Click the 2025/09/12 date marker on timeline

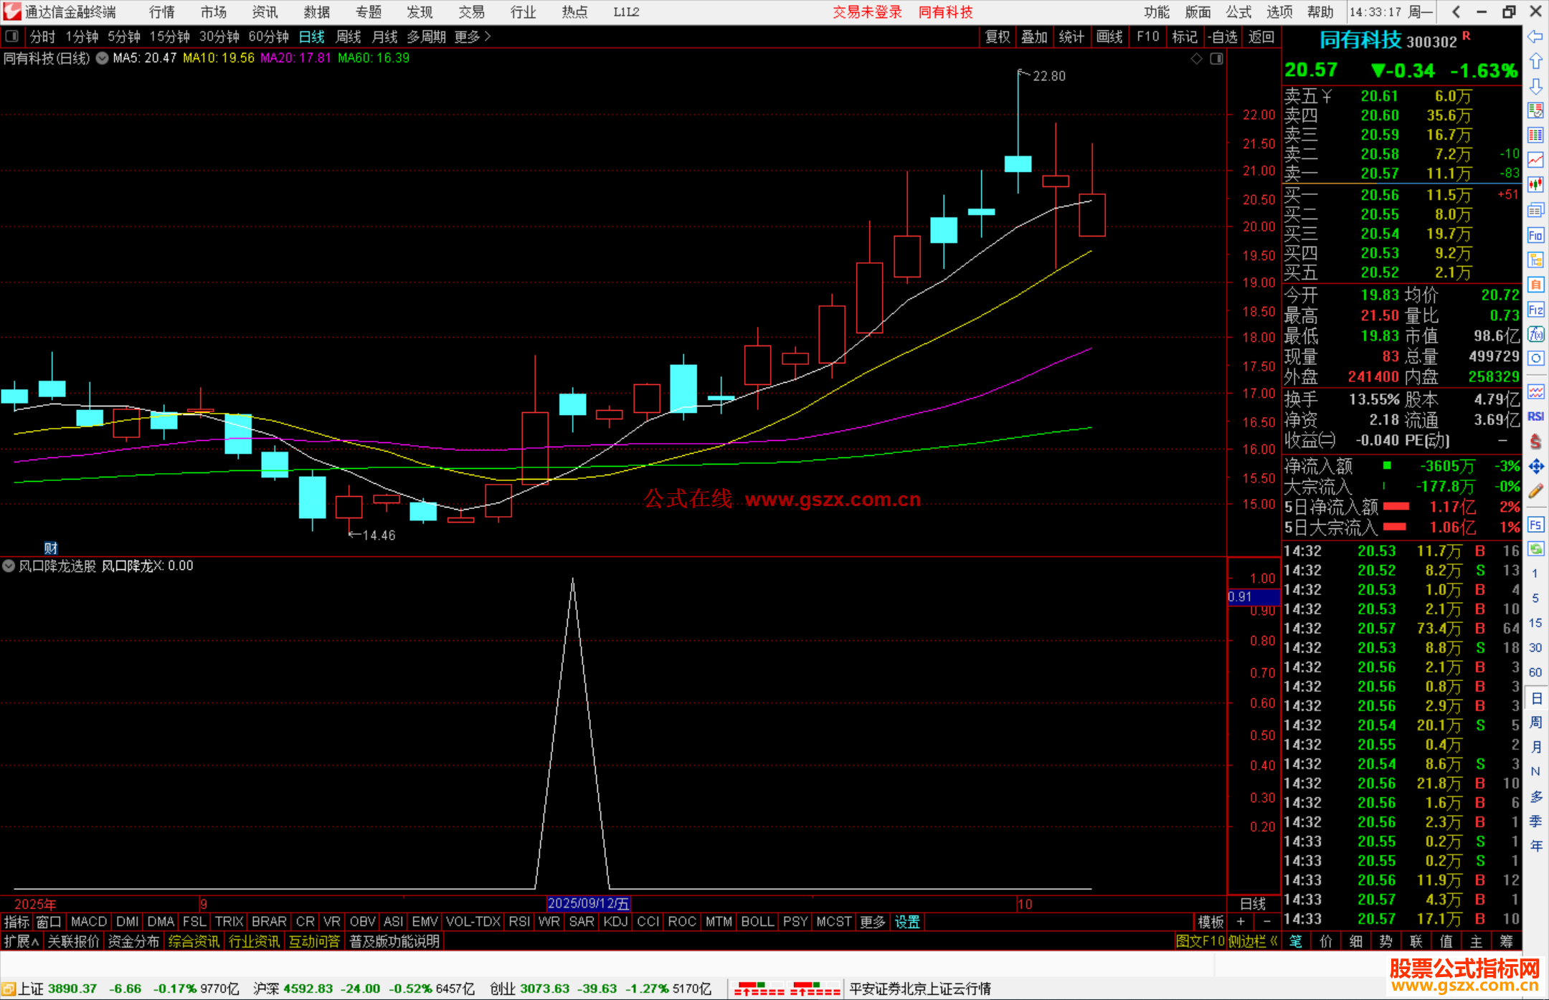pos(588,904)
